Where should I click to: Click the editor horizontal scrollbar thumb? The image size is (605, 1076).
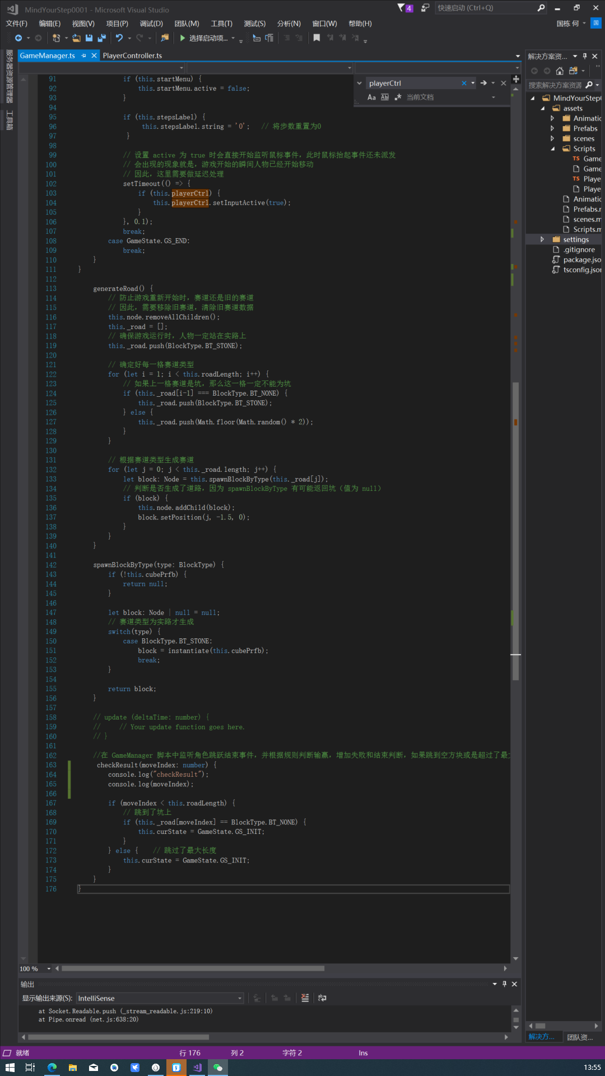click(x=193, y=968)
